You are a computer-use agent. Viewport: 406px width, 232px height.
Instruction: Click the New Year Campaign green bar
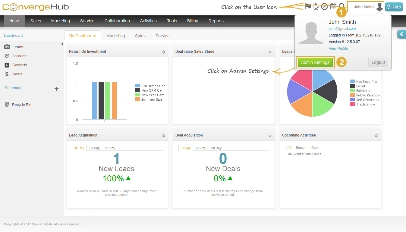(108, 101)
